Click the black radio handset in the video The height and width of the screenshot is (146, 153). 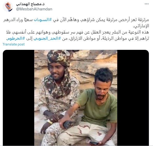click(x=68, y=124)
